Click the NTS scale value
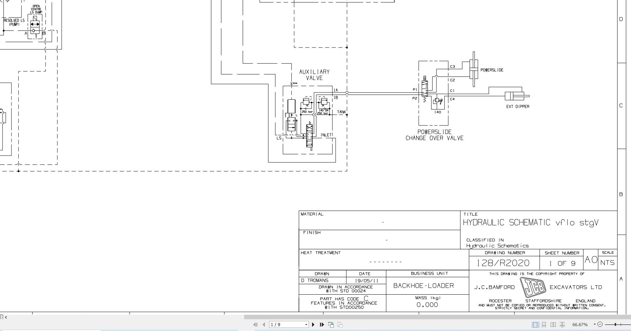The height and width of the screenshot is (331, 631). [x=608, y=263]
